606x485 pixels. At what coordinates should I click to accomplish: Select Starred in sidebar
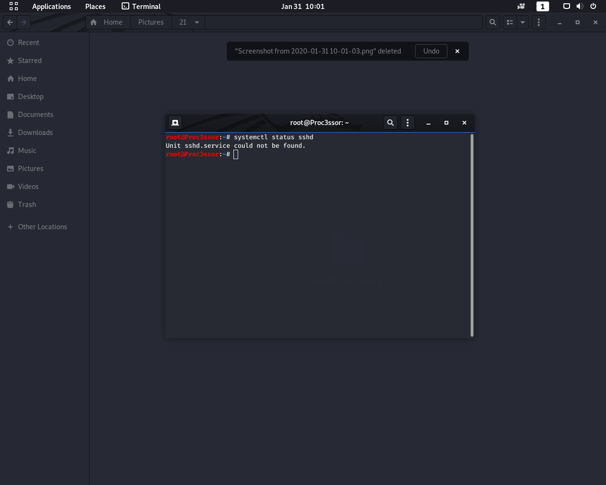click(45, 61)
